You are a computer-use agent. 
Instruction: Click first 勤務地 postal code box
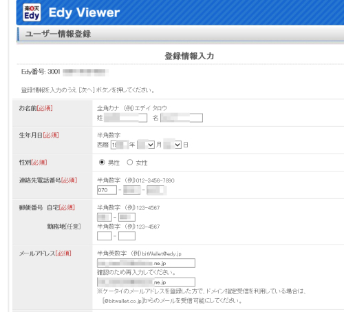pyautogui.click(x=105, y=236)
